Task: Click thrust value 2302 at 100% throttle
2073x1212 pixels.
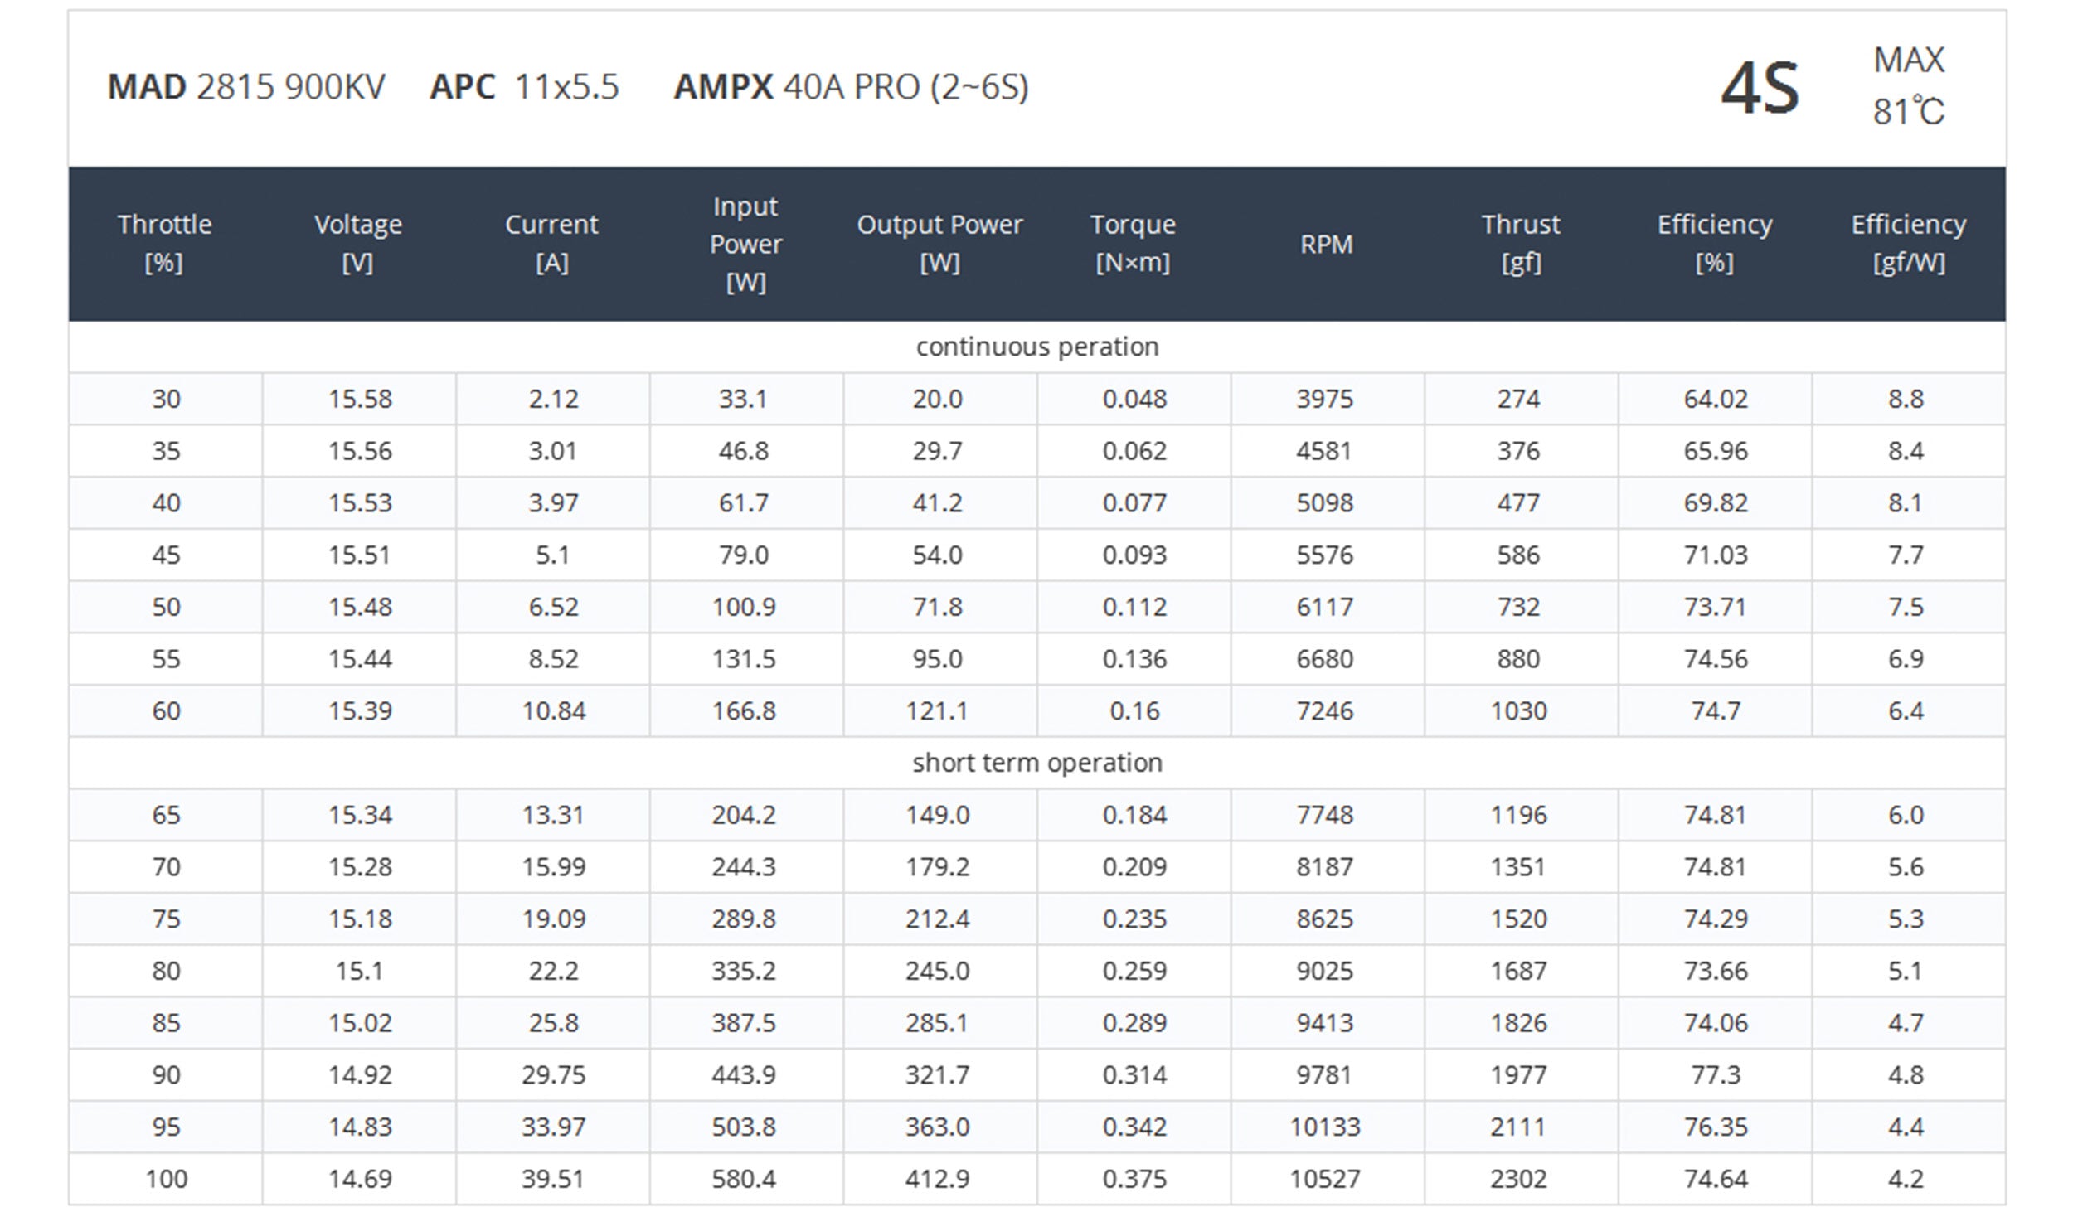Action: tap(1518, 1179)
